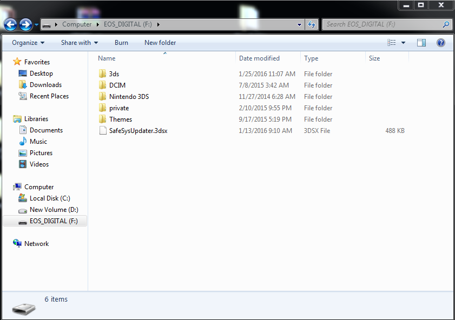455x320 pixels.
Task: Click the search magnifier icon
Action: [x=446, y=25]
